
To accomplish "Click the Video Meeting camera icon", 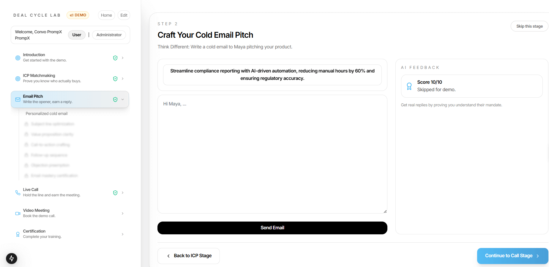I will [x=18, y=213].
